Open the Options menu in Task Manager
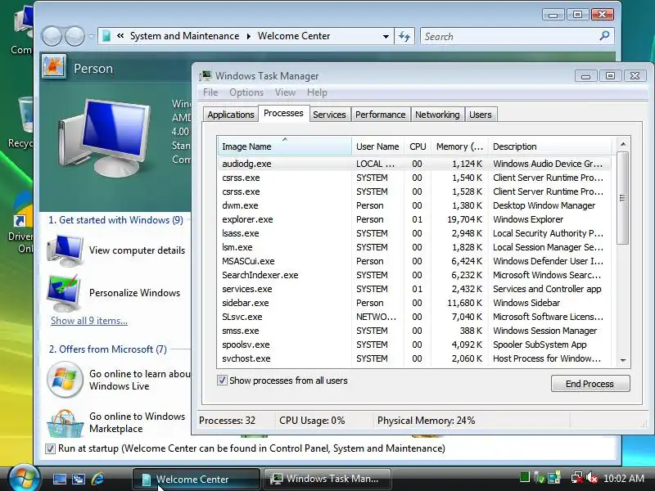The image size is (655, 491). (x=246, y=92)
